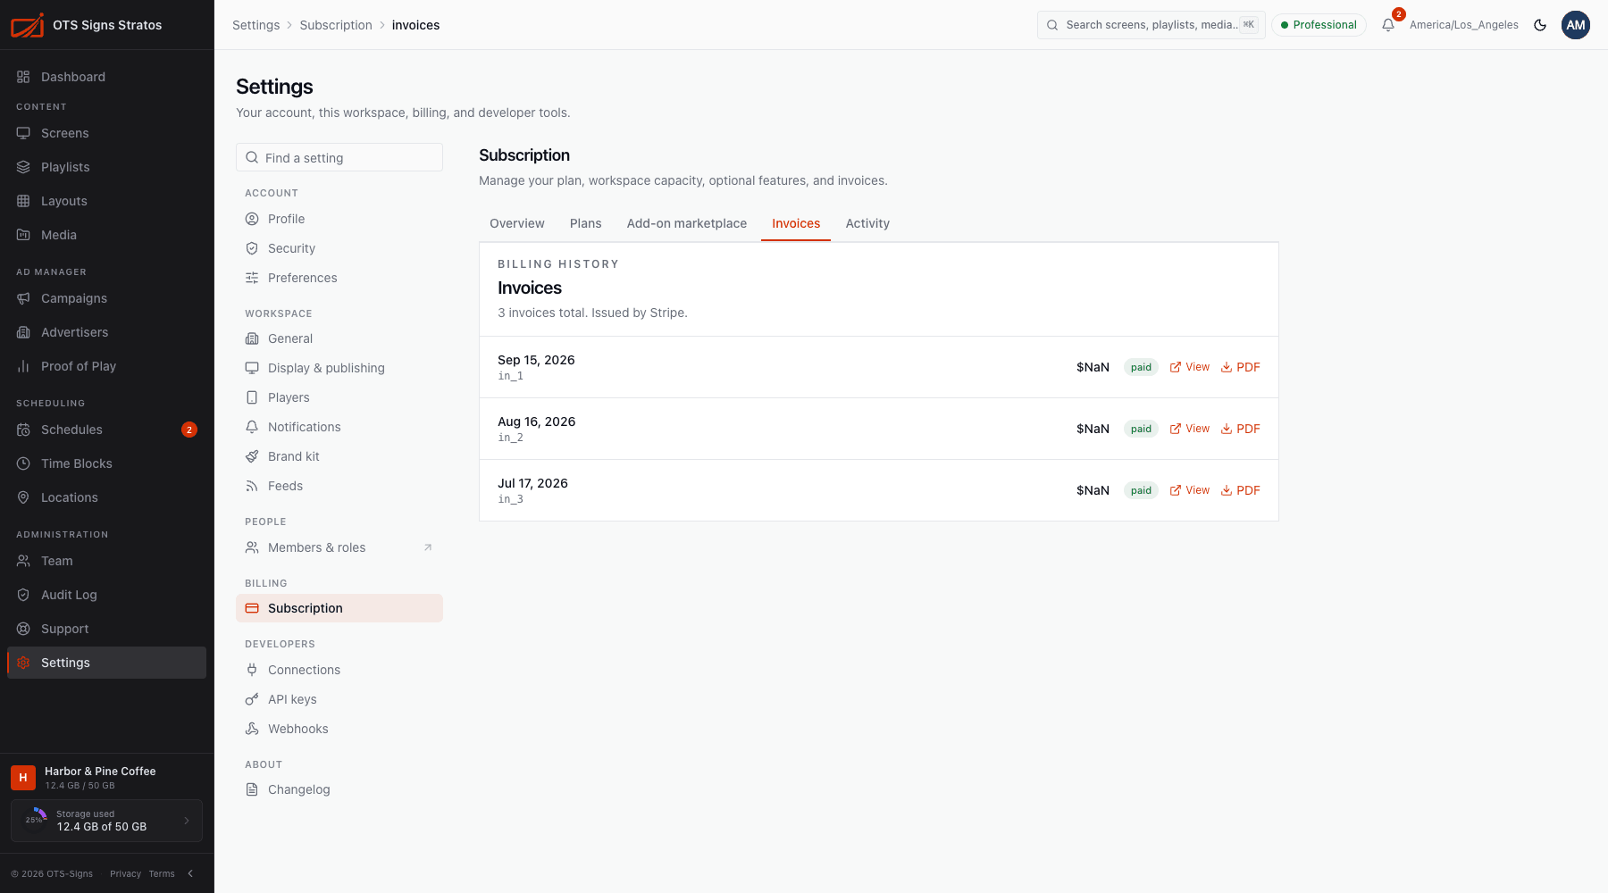The height and width of the screenshot is (893, 1608).
Task: Open Support in sidebar
Action: coord(106,629)
